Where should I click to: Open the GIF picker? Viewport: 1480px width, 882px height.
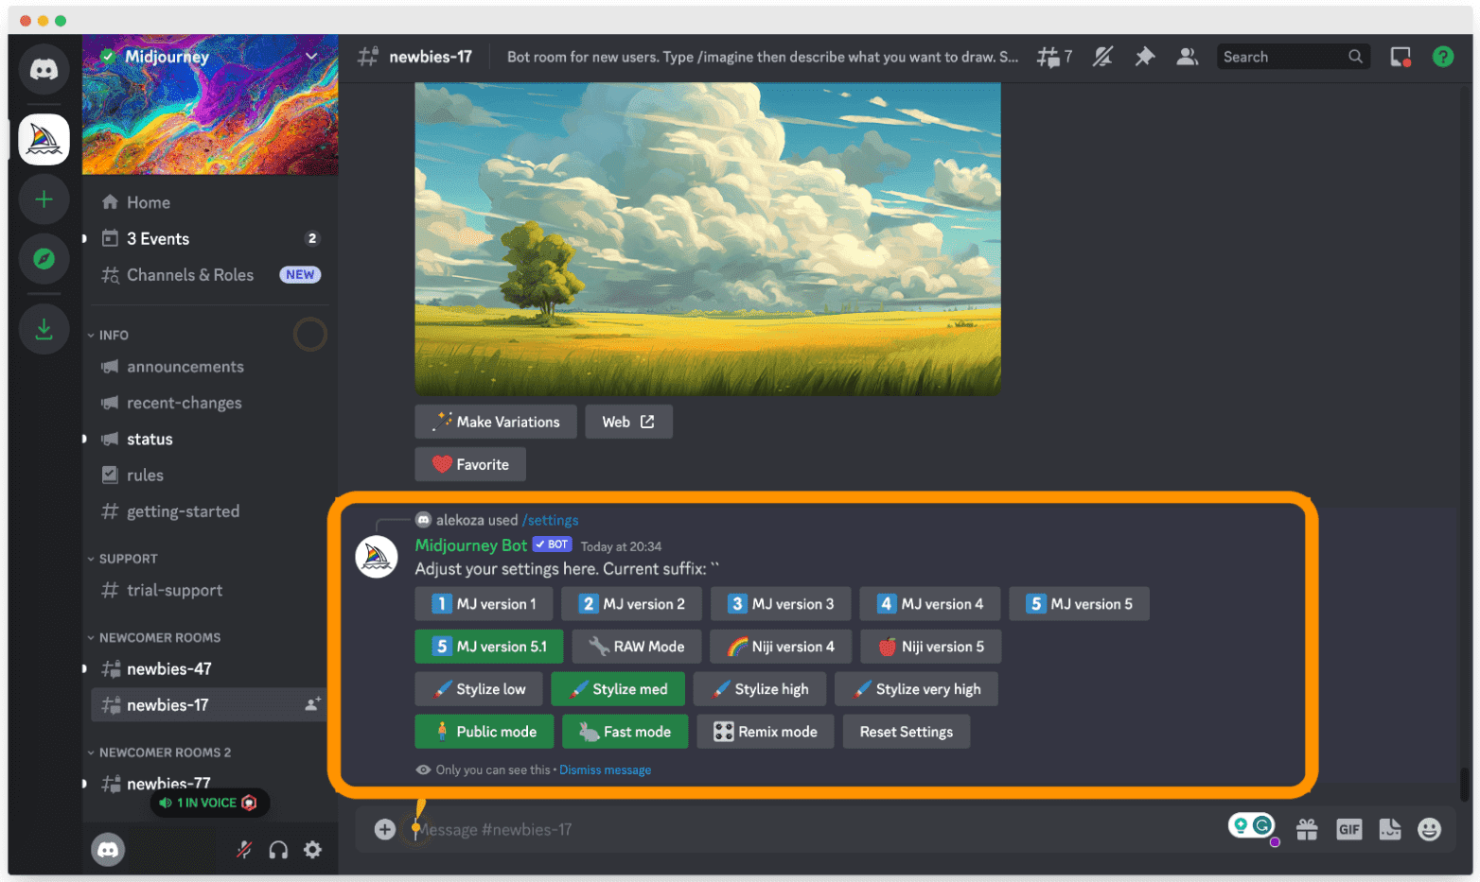tap(1348, 829)
